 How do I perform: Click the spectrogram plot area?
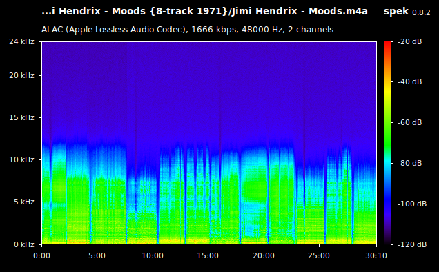[x=209, y=143]
